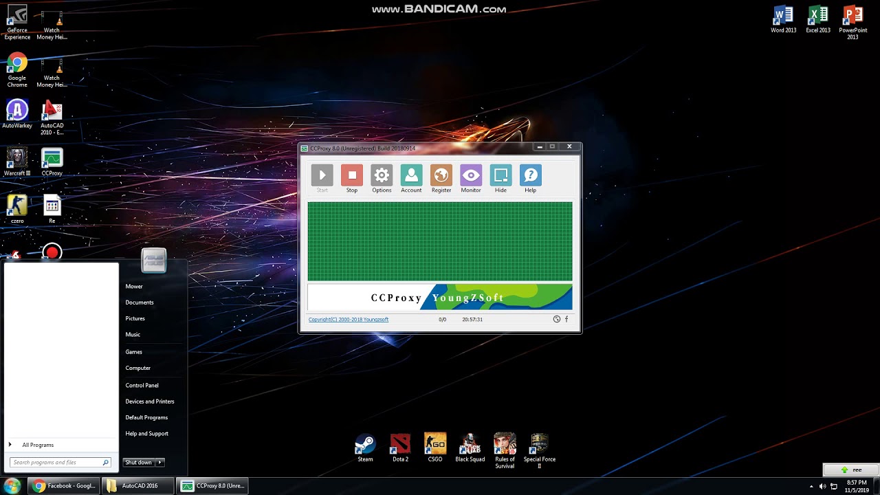Open the Copyright Youngzsoft link
This screenshot has width=880, height=495.
pos(349,320)
